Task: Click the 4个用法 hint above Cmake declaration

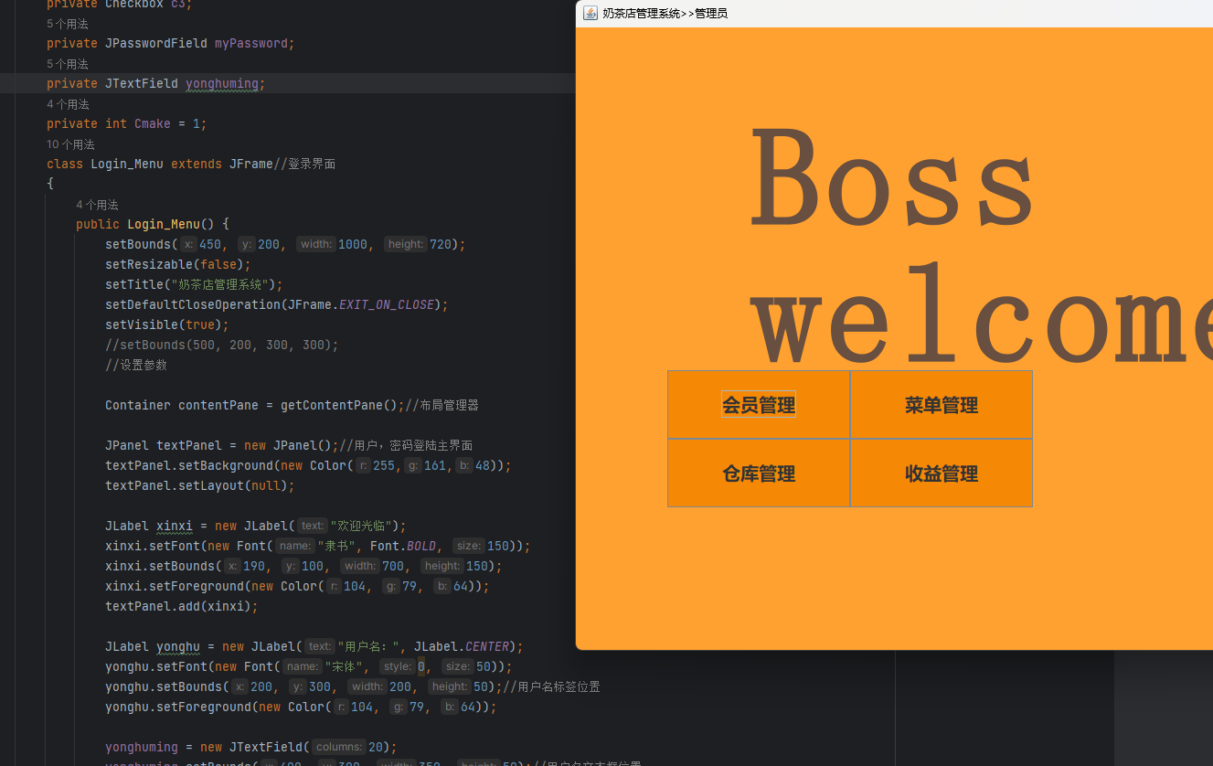Action: pyautogui.click(x=68, y=104)
